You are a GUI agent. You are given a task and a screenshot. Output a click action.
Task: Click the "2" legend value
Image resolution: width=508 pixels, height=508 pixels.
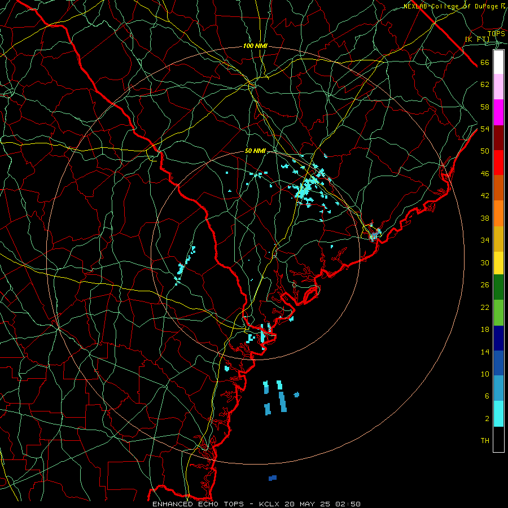(487, 419)
